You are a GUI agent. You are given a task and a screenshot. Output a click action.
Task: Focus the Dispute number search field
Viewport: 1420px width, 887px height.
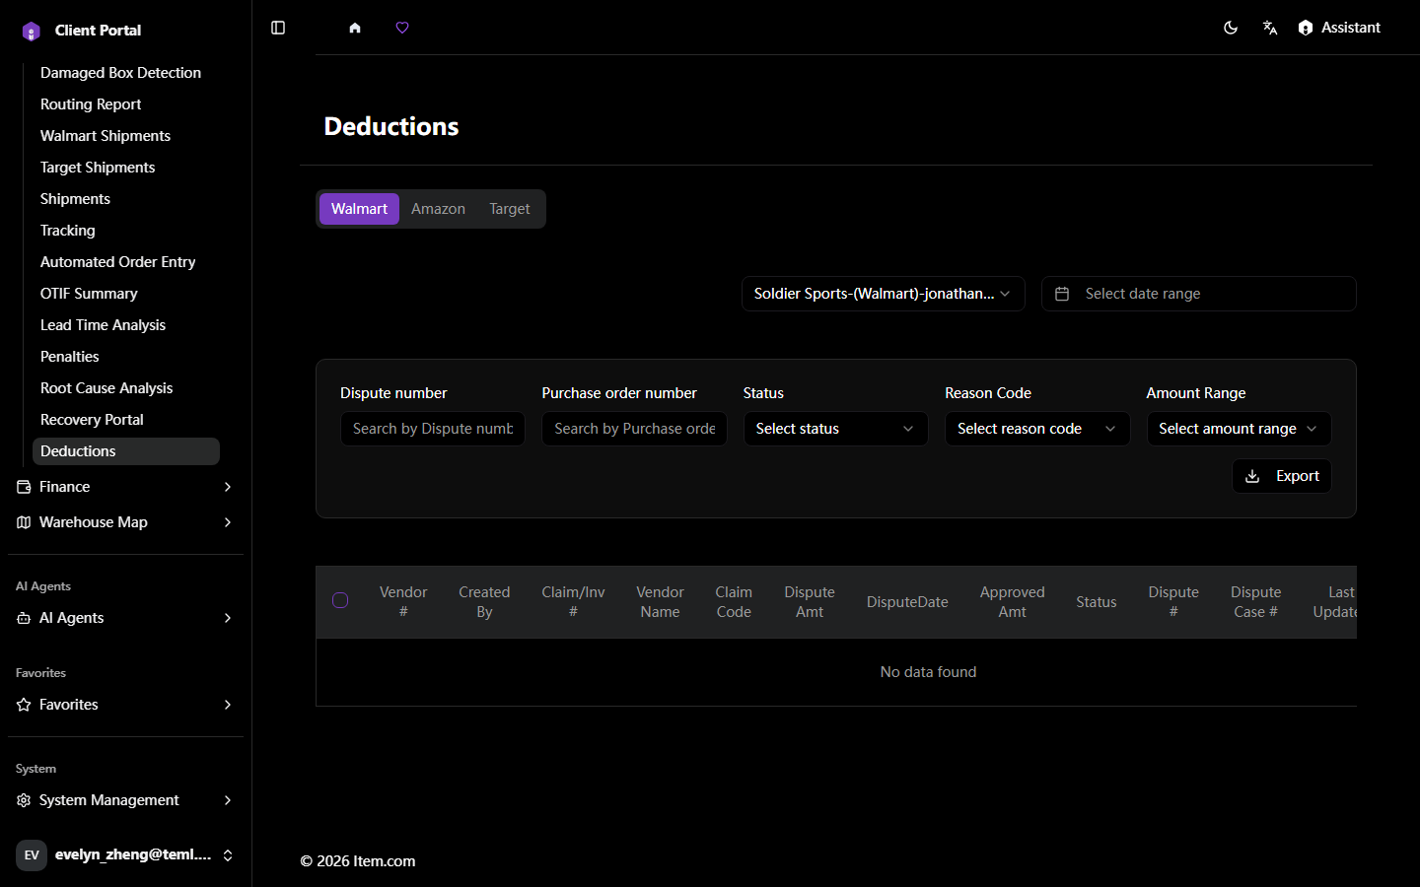(x=433, y=429)
